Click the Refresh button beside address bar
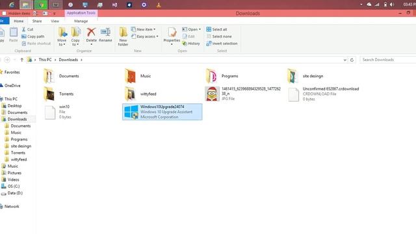 tap(352, 60)
